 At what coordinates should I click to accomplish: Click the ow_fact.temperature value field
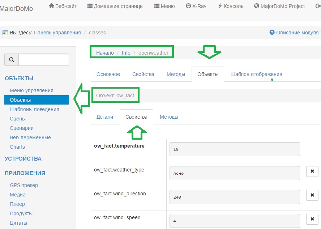click(x=235, y=149)
